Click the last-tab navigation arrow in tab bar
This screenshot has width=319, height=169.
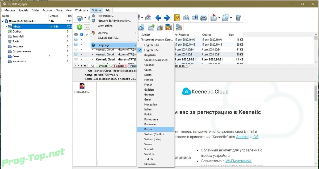[85, 66]
